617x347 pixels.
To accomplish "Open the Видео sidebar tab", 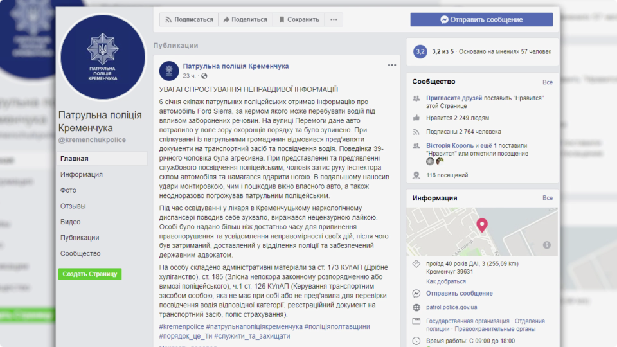I will 71,222.
